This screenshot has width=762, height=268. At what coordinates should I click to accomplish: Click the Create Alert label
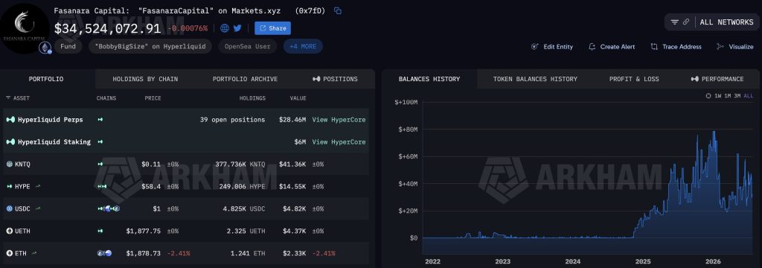click(x=617, y=47)
